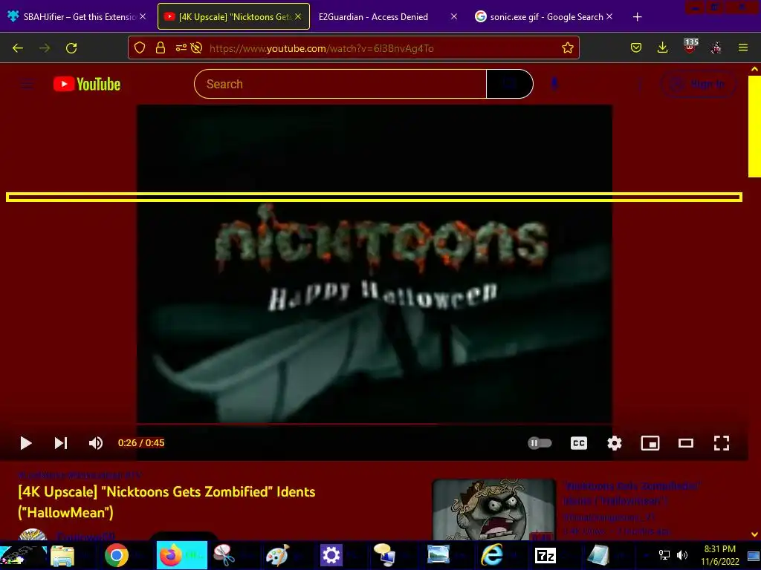Click the yellow vertical scrollbar thumb
Viewport: 761px width, 570px height.
tap(754, 126)
